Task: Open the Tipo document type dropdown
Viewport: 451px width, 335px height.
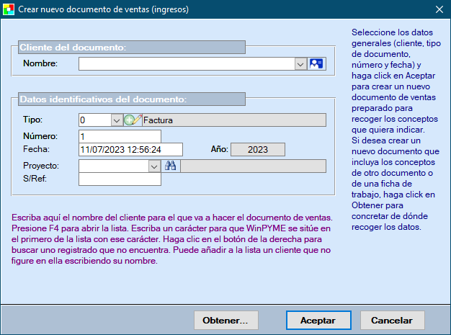Action: point(116,120)
